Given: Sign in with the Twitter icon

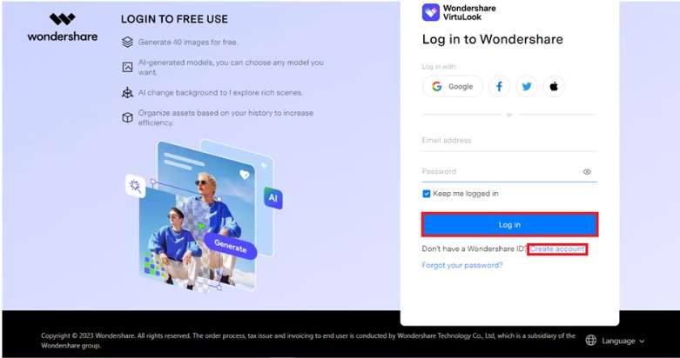Looking at the screenshot, I should pos(527,87).
